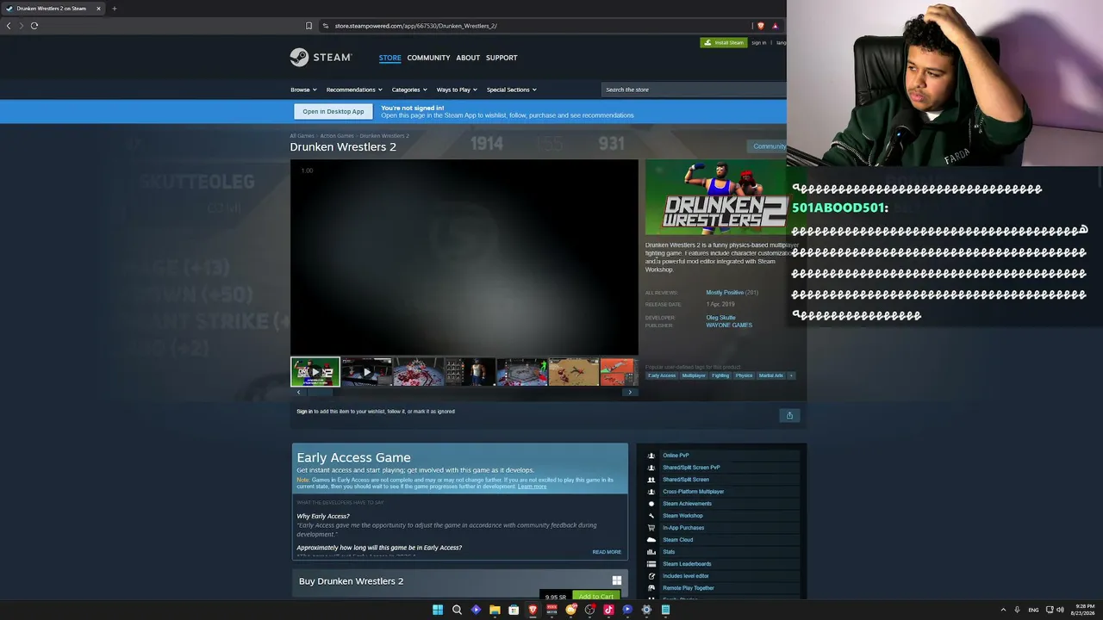Click the level editor pencil icon

(x=651, y=576)
